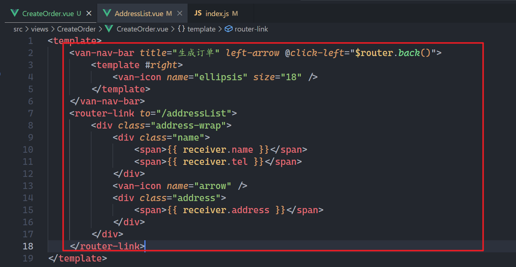
Task: Close the CreateOrder.vue tab
Action: click(89, 14)
